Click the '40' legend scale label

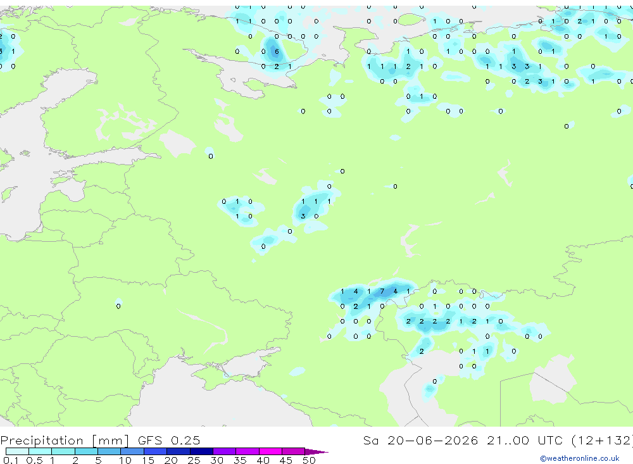[263, 460]
